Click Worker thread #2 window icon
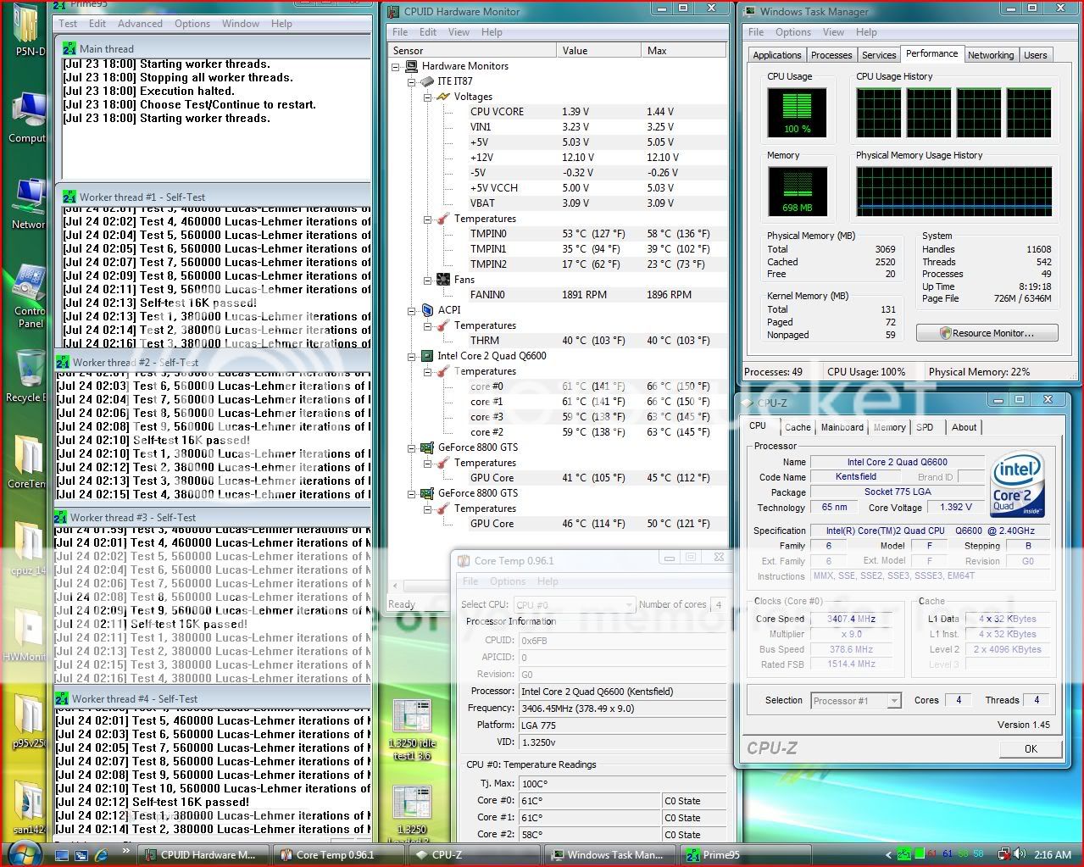The image size is (1084, 867). click(x=63, y=362)
